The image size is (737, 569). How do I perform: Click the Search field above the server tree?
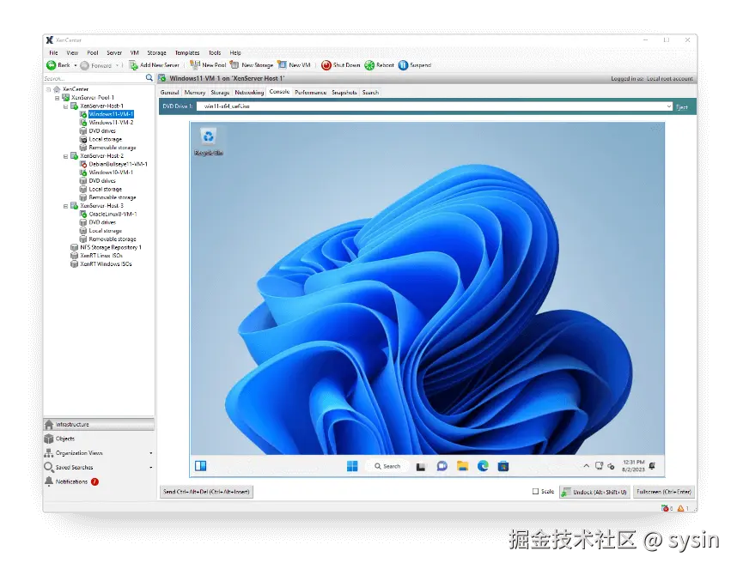tap(94, 77)
